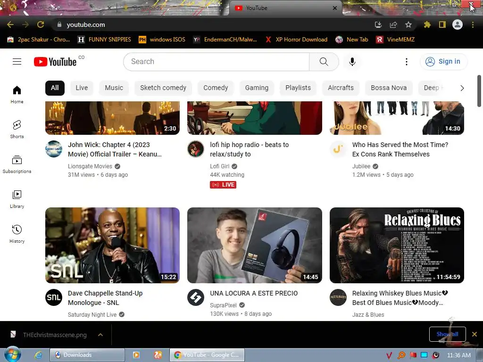
Task: Click the install app icon in address bar
Action: click(x=378, y=25)
